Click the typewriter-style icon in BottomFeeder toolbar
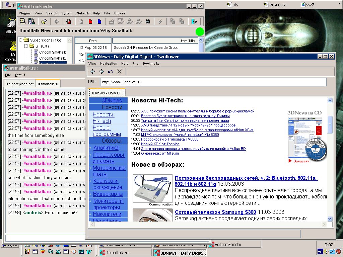Screen dimensions: 343x257 (112, 21)
